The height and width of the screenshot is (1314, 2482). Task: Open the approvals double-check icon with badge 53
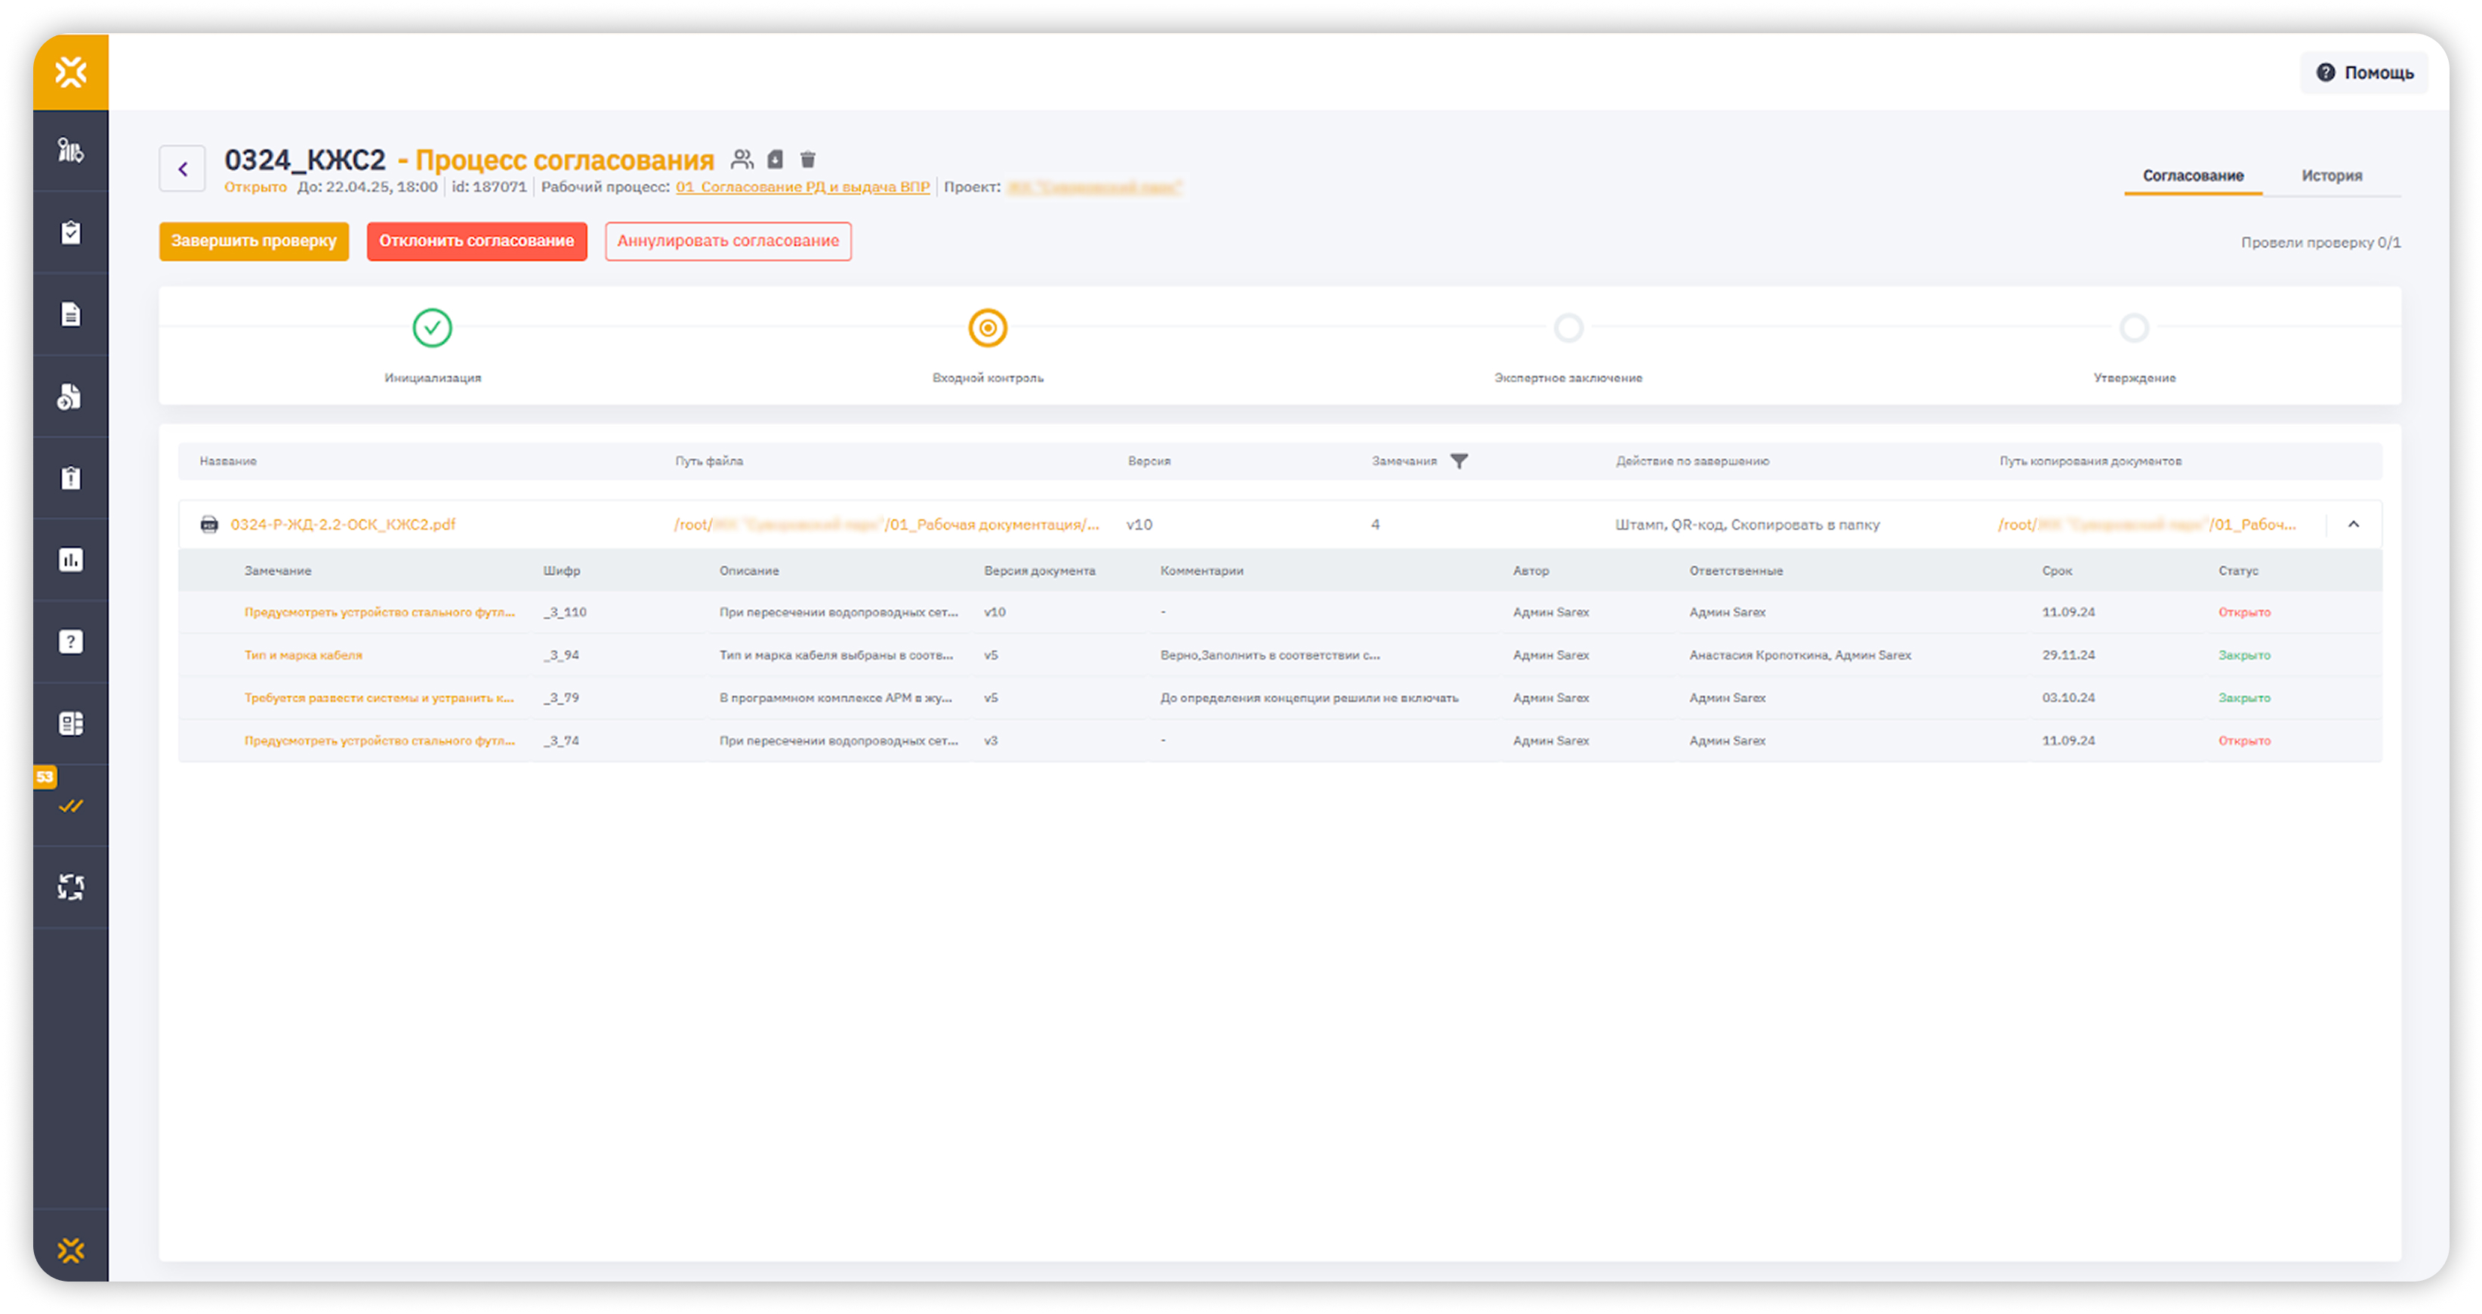pyautogui.click(x=70, y=805)
